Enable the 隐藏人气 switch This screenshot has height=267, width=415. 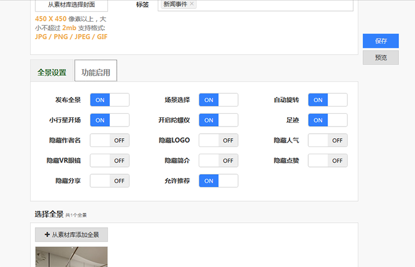pos(328,140)
